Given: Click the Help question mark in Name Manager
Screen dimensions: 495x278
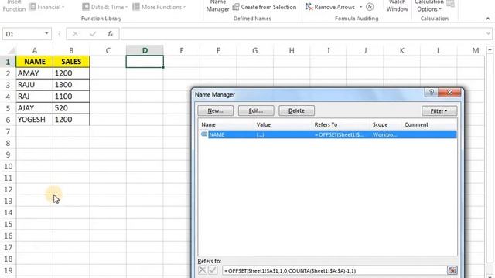Looking at the screenshot, I should pos(432,92).
